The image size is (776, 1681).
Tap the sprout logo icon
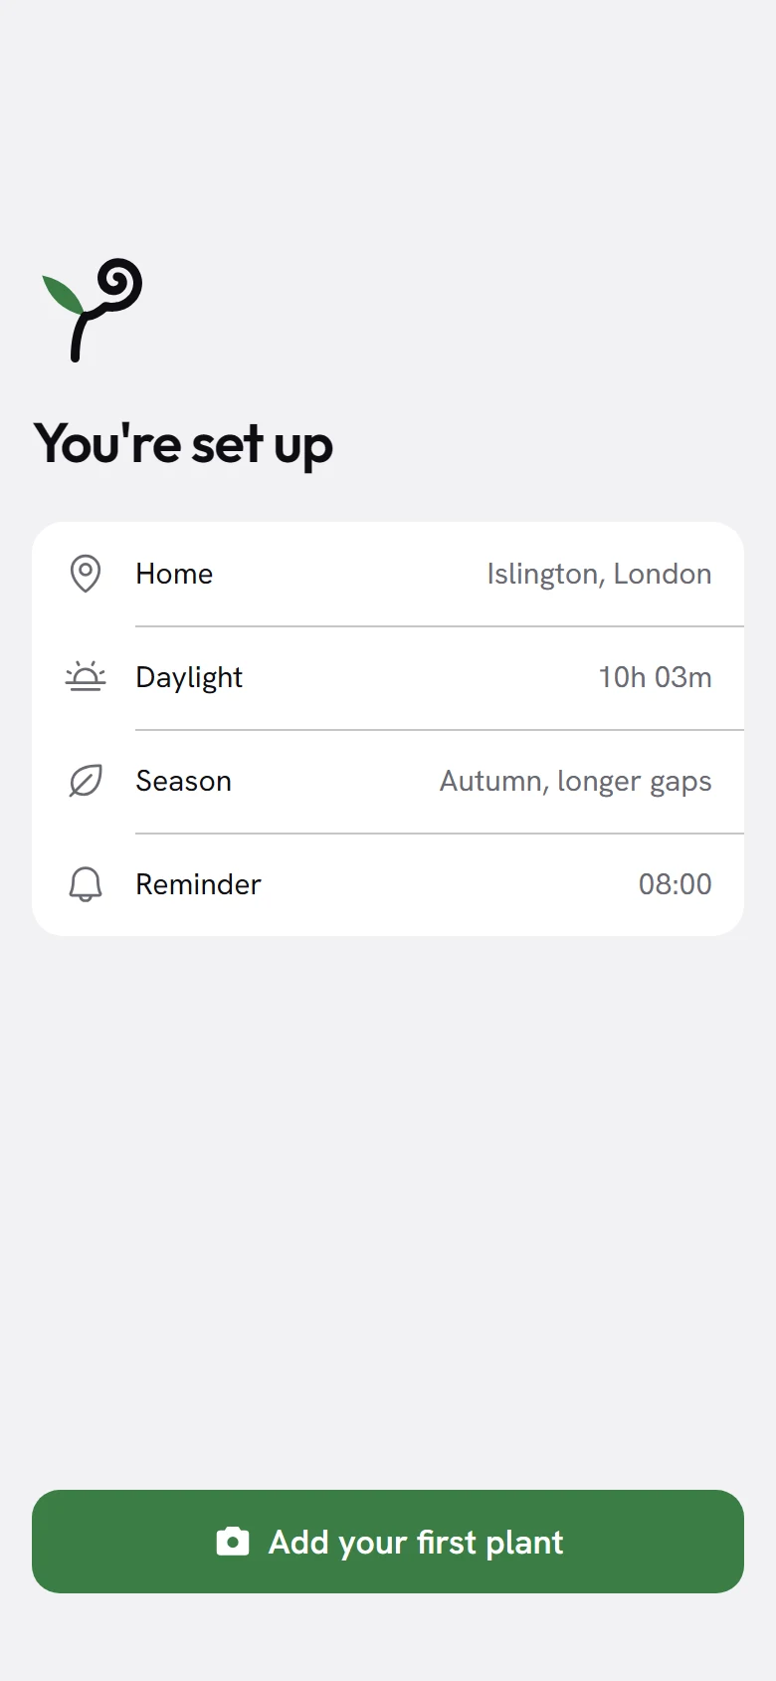[x=93, y=311]
